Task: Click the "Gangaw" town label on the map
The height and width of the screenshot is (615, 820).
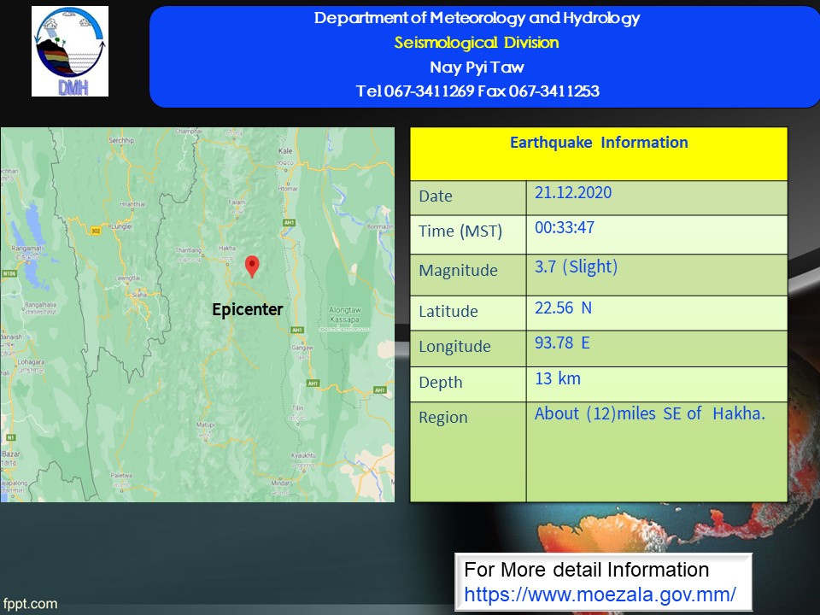Action: (x=302, y=348)
